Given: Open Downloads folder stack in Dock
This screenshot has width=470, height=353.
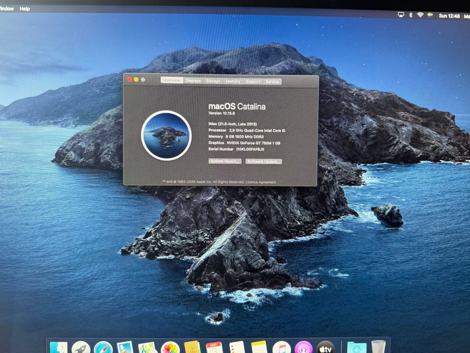Looking at the screenshot, I should tap(356, 348).
